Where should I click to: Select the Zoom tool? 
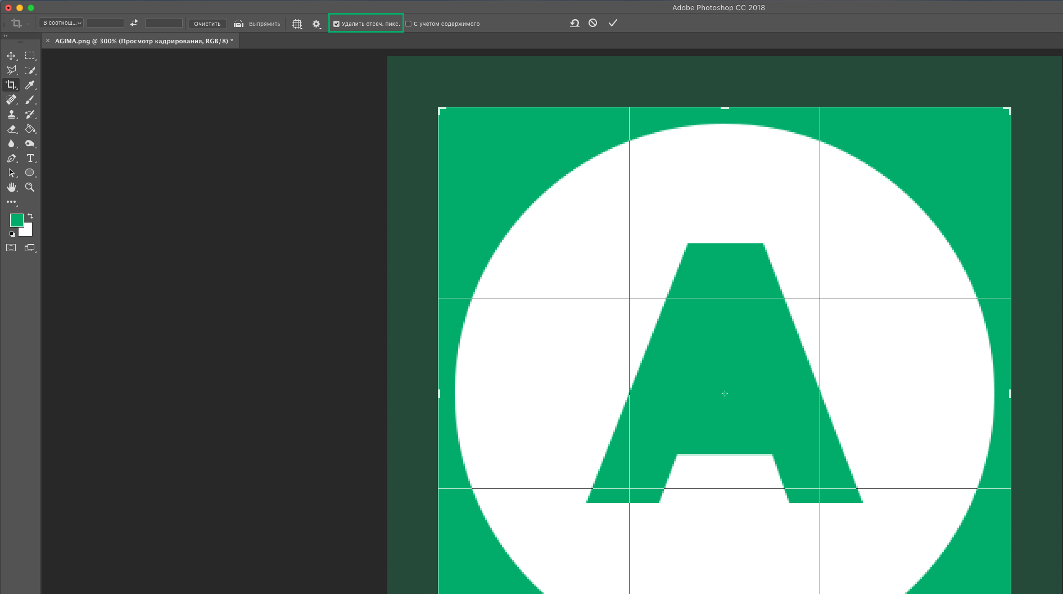point(30,187)
